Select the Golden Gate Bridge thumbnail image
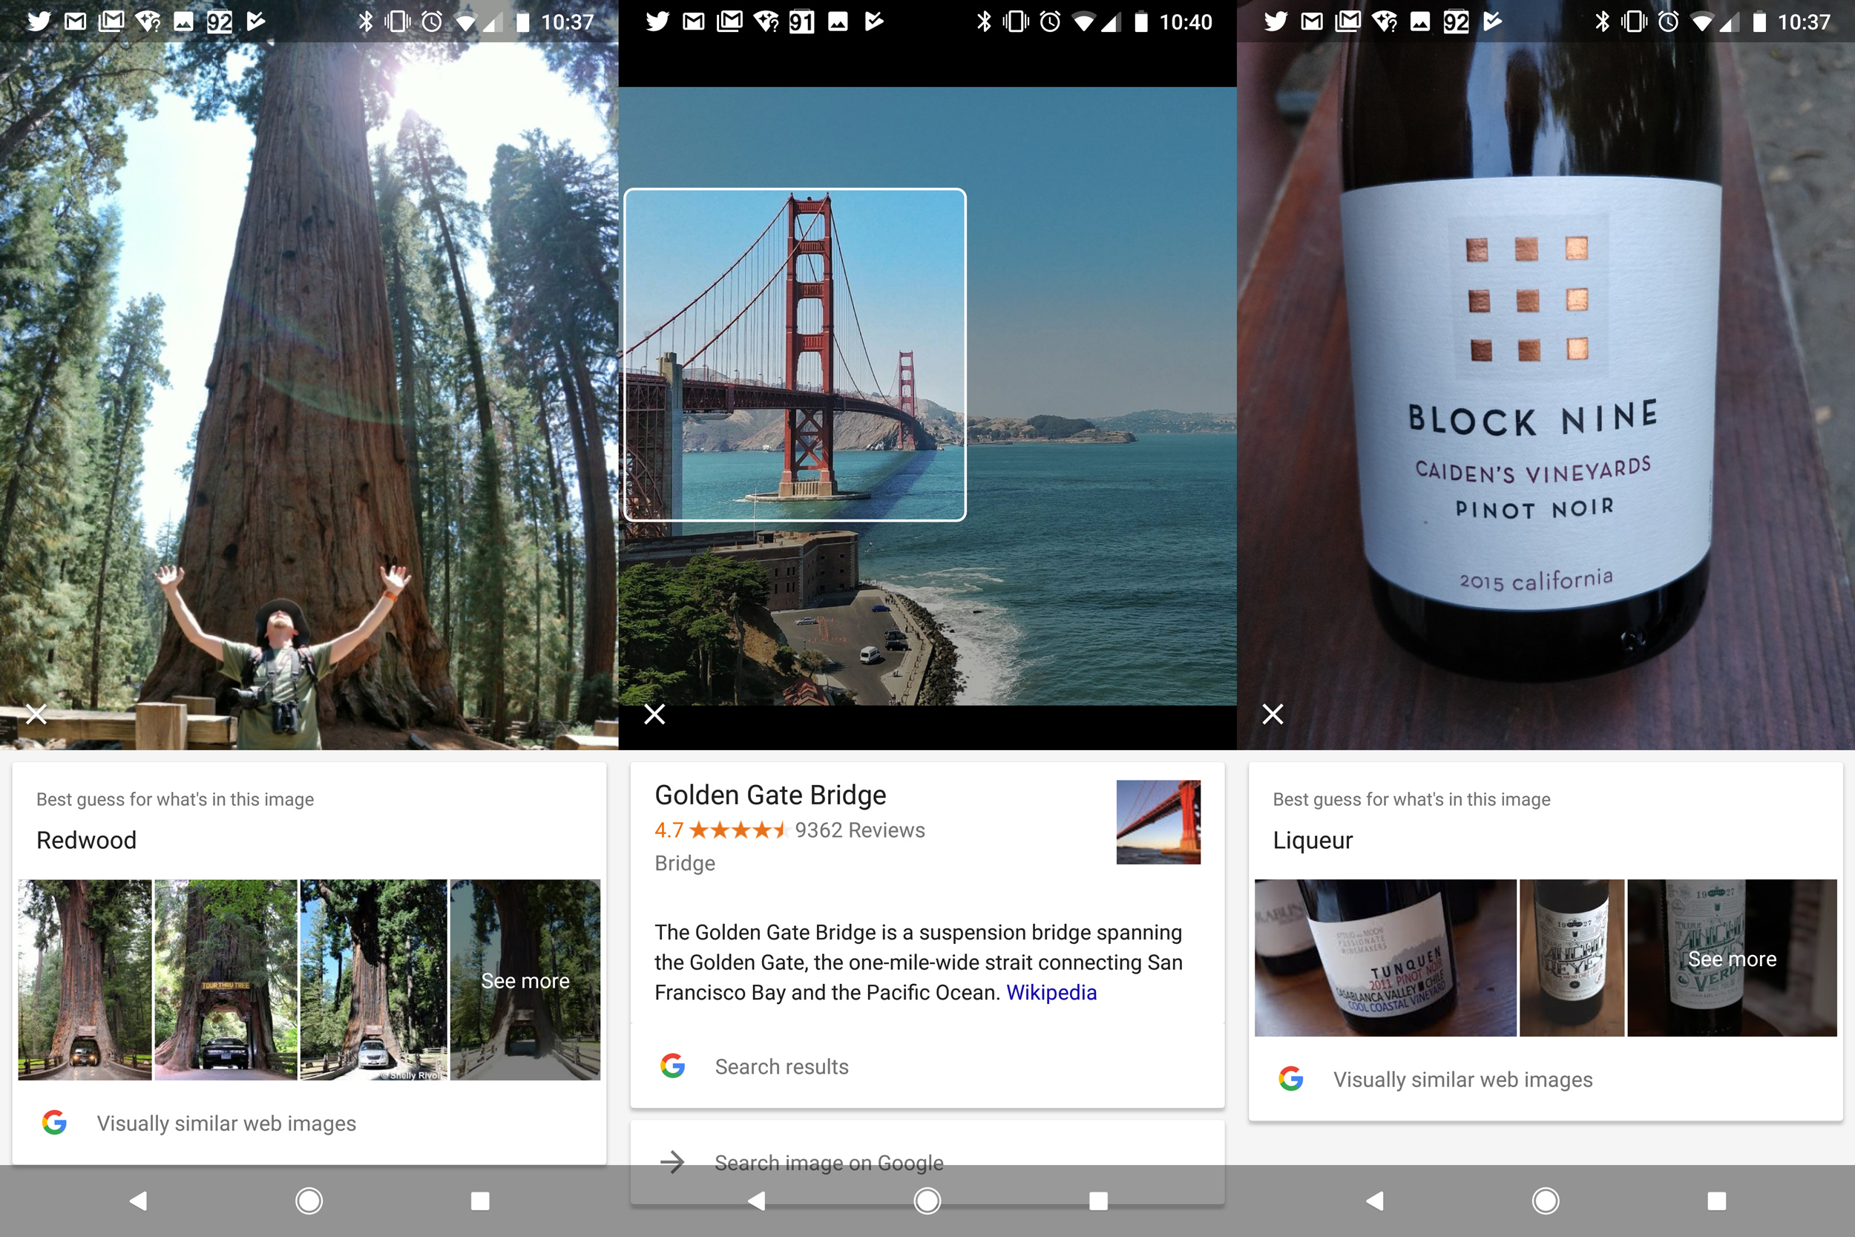The width and height of the screenshot is (1855, 1237). coord(1157,821)
